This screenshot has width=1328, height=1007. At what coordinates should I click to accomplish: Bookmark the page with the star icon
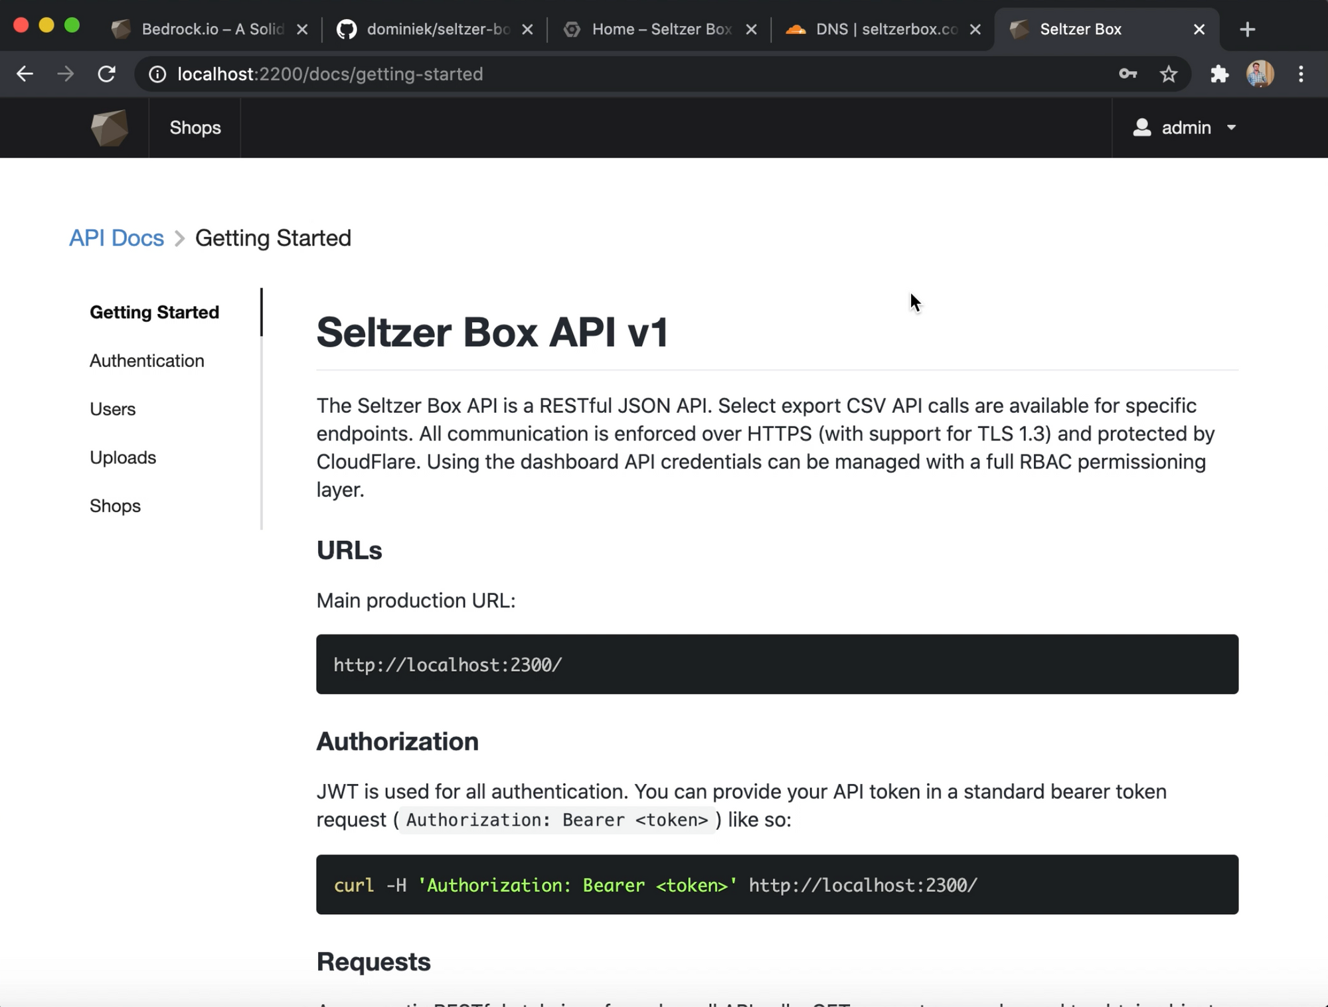pyautogui.click(x=1169, y=74)
